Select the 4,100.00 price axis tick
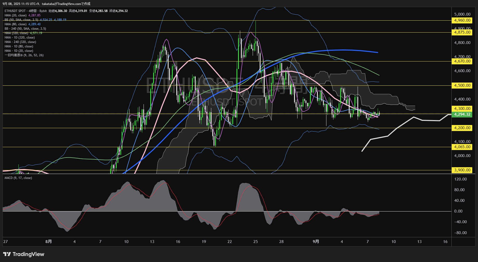This screenshot has width=478, height=262. click(x=462, y=142)
